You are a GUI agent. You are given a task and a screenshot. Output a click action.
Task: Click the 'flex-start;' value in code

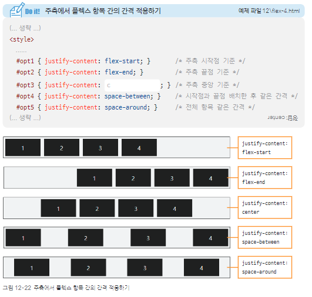coord(123,61)
